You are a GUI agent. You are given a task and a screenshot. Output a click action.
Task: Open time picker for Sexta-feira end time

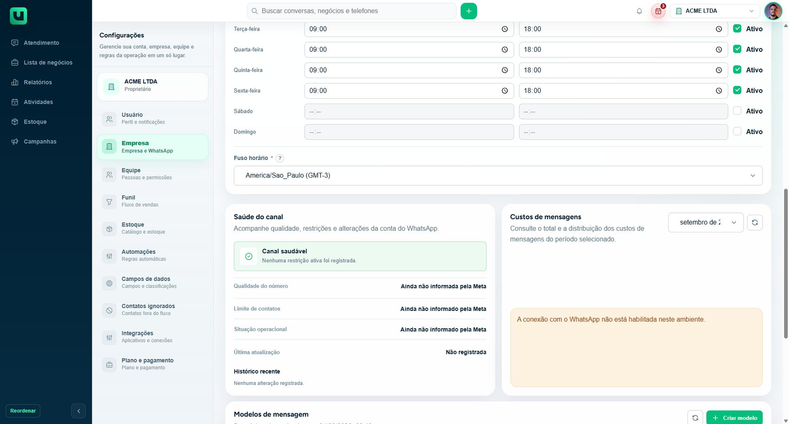click(x=718, y=91)
